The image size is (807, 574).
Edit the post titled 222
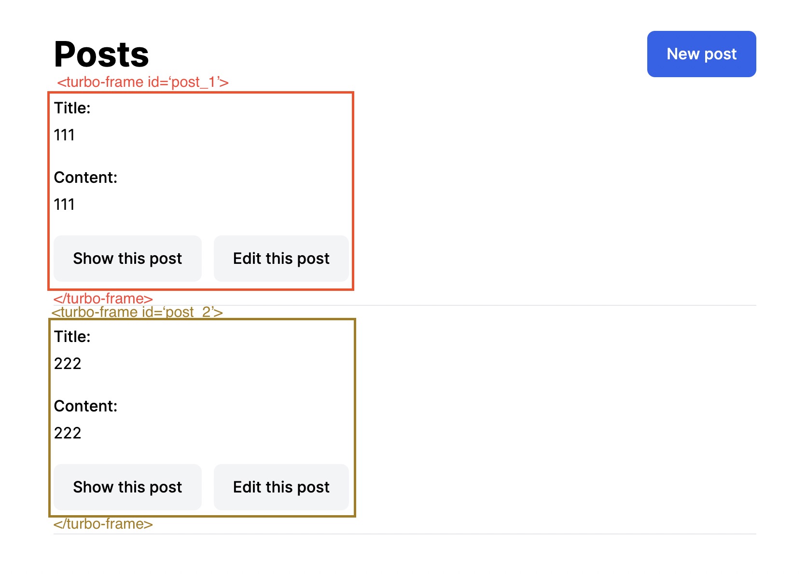[281, 487]
